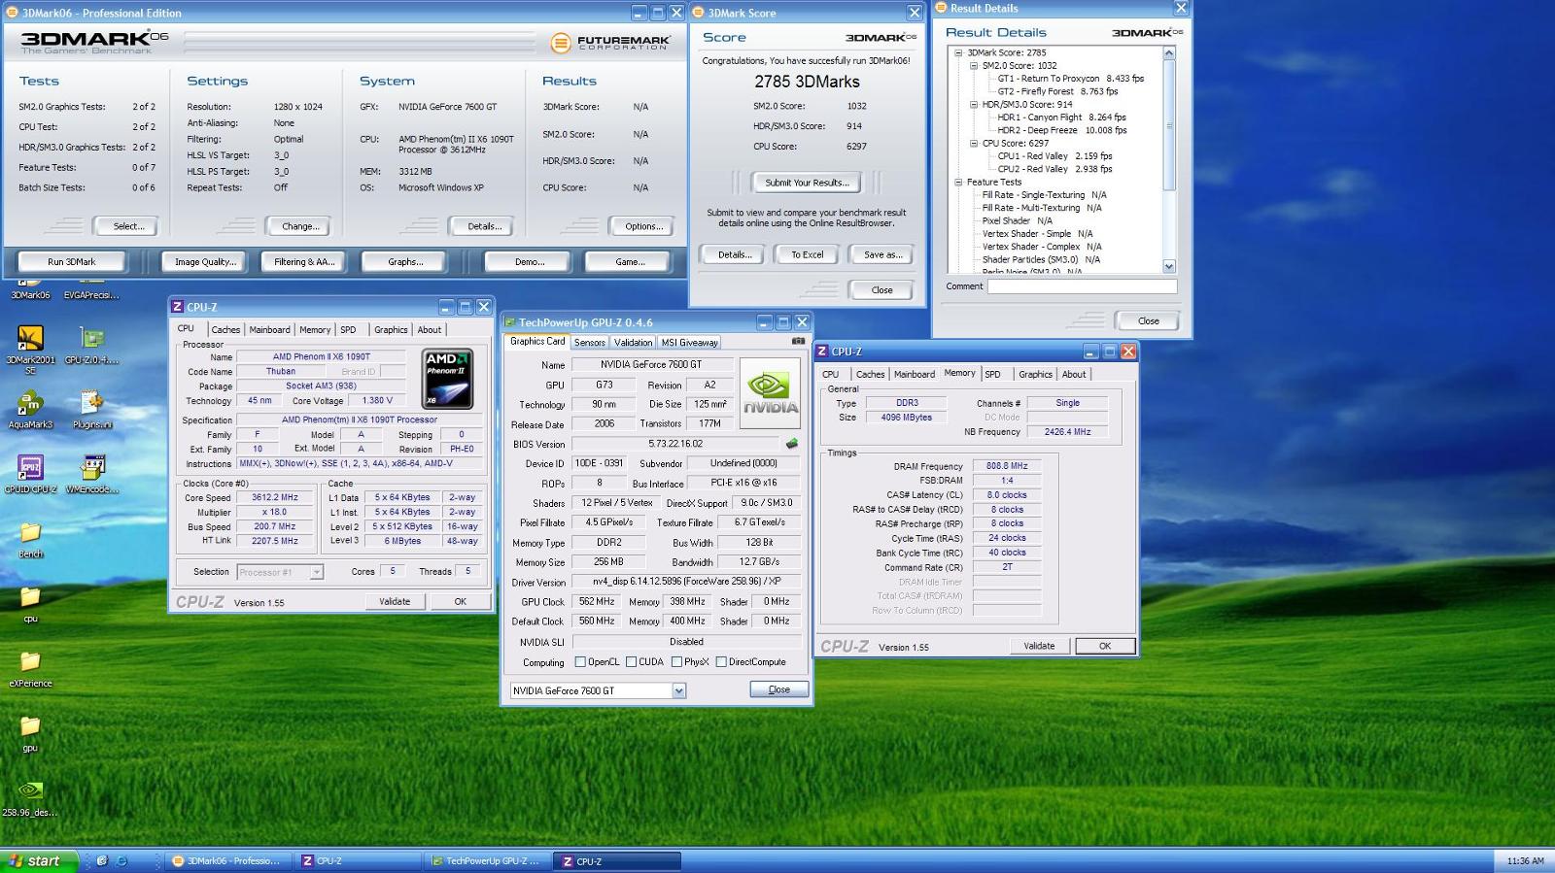1555x873 pixels.
Task: Open the Validation tab in GPU-Z
Action: (633, 343)
